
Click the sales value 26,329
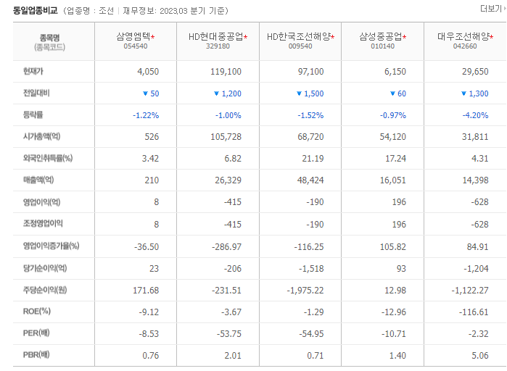[228, 180]
